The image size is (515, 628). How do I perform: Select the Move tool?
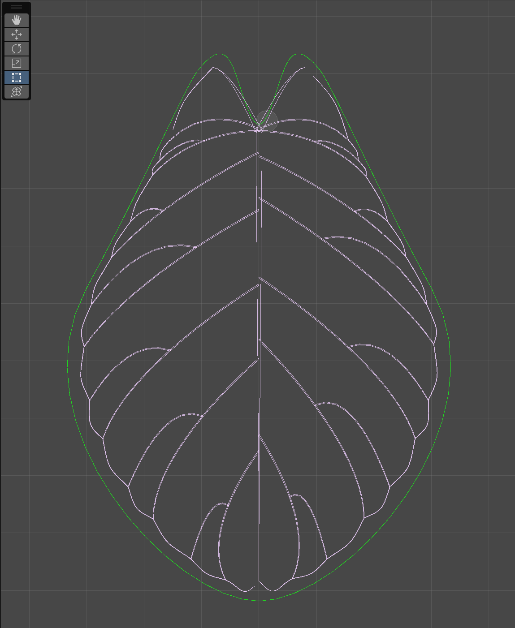click(17, 34)
